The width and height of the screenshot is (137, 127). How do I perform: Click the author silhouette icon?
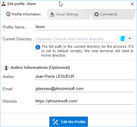tap(6, 68)
